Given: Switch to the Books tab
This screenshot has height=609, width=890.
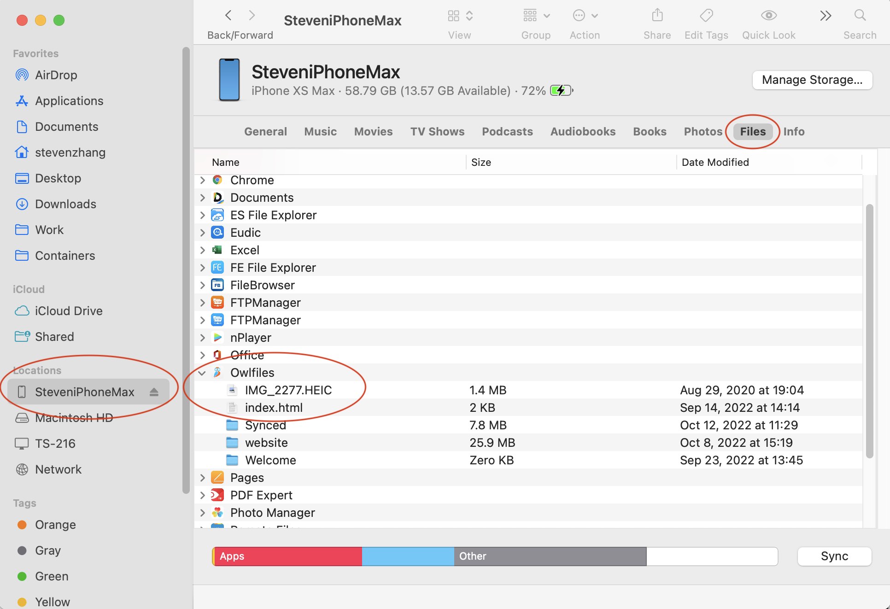Looking at the screenshot, I should (650, 132).
